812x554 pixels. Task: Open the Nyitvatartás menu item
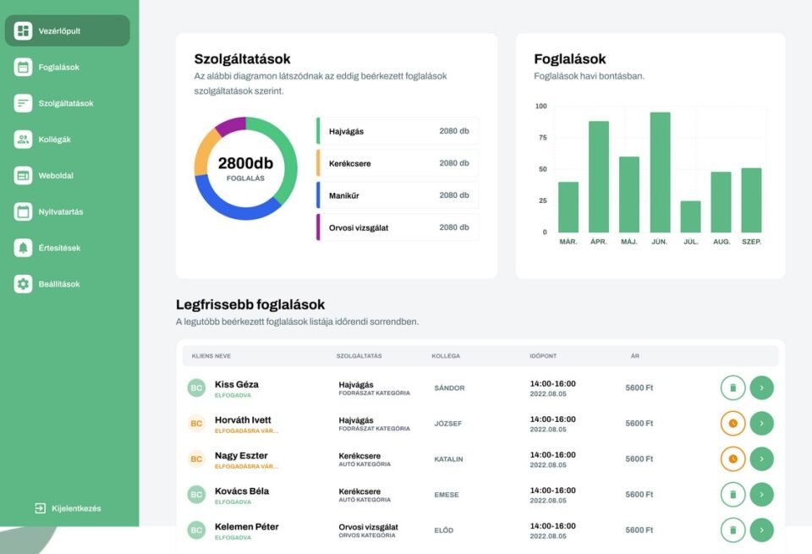(61, 211)
